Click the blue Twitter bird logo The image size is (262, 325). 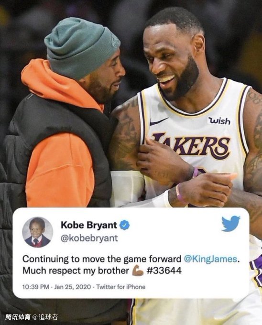[231, 224]
